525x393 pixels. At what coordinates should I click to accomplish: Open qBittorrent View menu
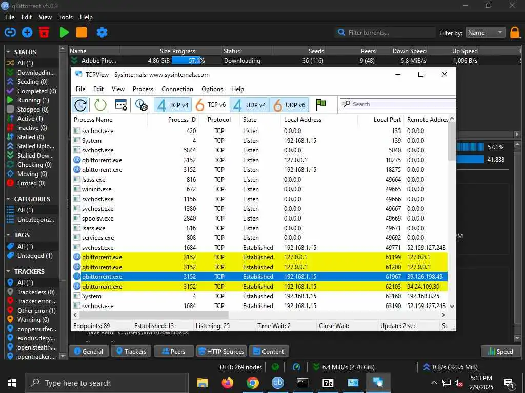pos(45,17)
